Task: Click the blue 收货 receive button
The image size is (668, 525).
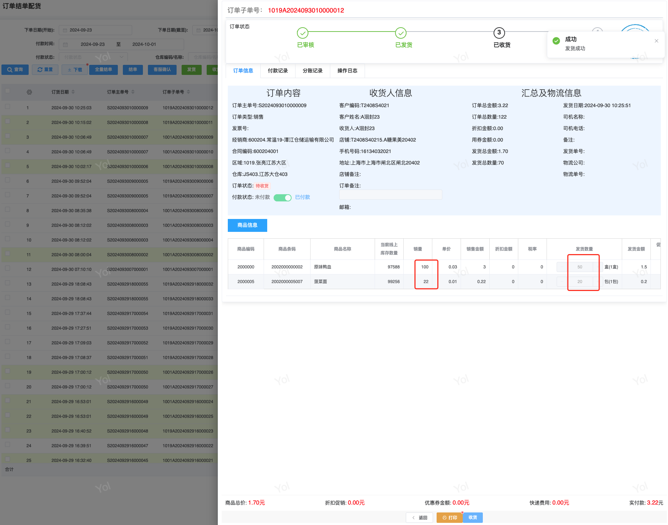Action: (472, 517)
